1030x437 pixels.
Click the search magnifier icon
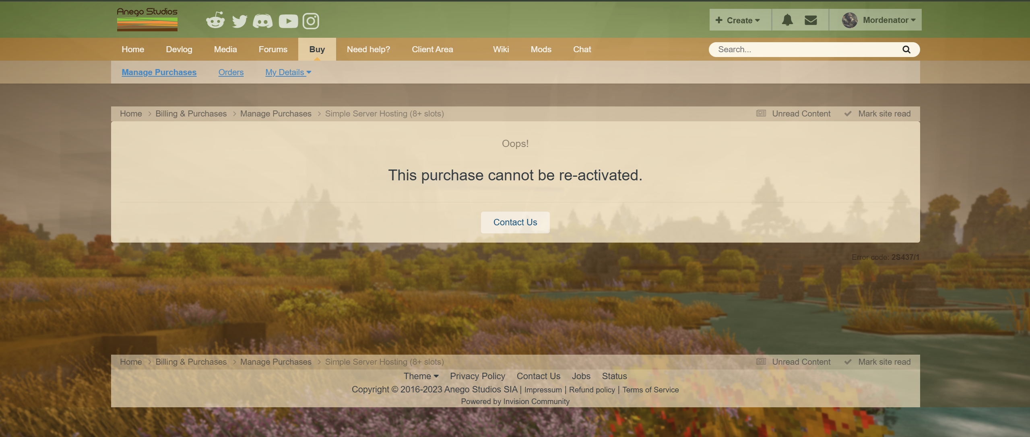906,49
